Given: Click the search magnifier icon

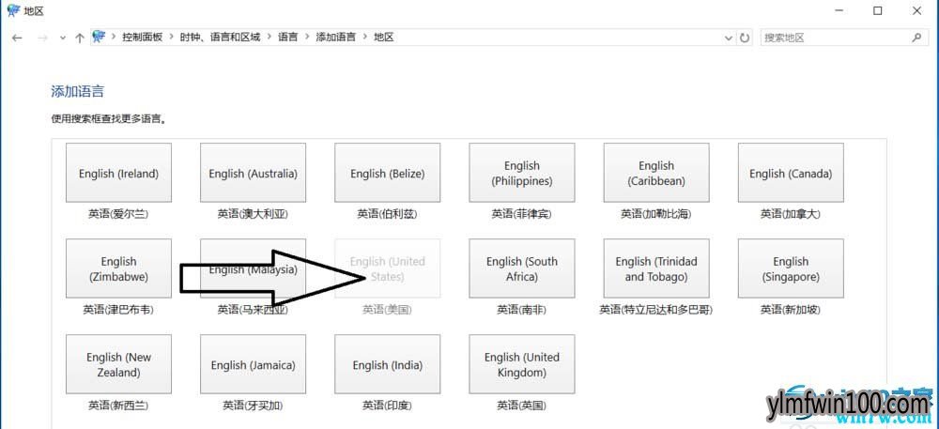Looking at the screenshot, I should [916, 38].
